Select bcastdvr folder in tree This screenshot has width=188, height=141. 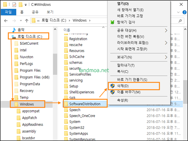pos(29,138)
